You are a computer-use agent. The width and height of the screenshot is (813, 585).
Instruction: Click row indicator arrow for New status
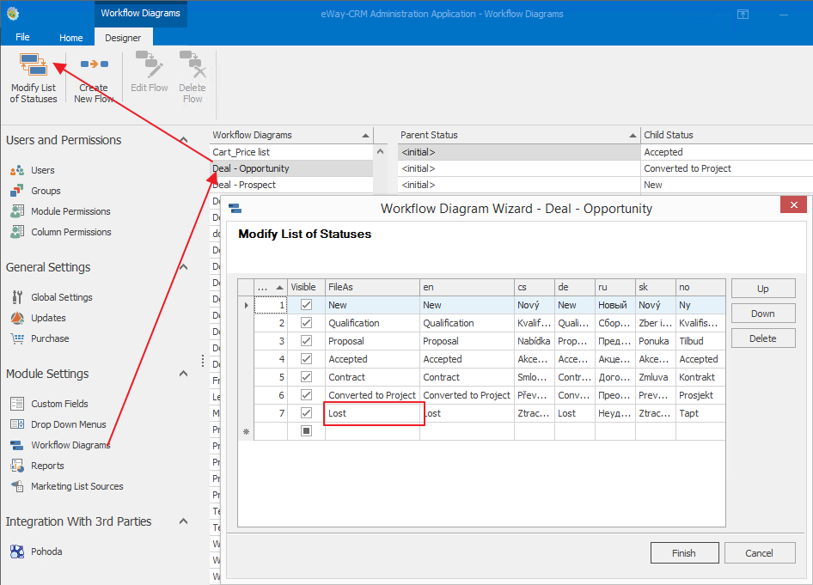click(x=246, y=305)
